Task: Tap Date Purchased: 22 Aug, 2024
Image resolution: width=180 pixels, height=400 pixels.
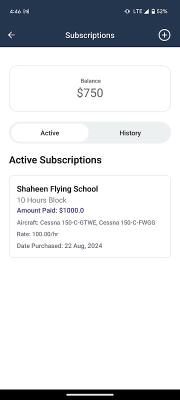Action: tap(59, 246)
